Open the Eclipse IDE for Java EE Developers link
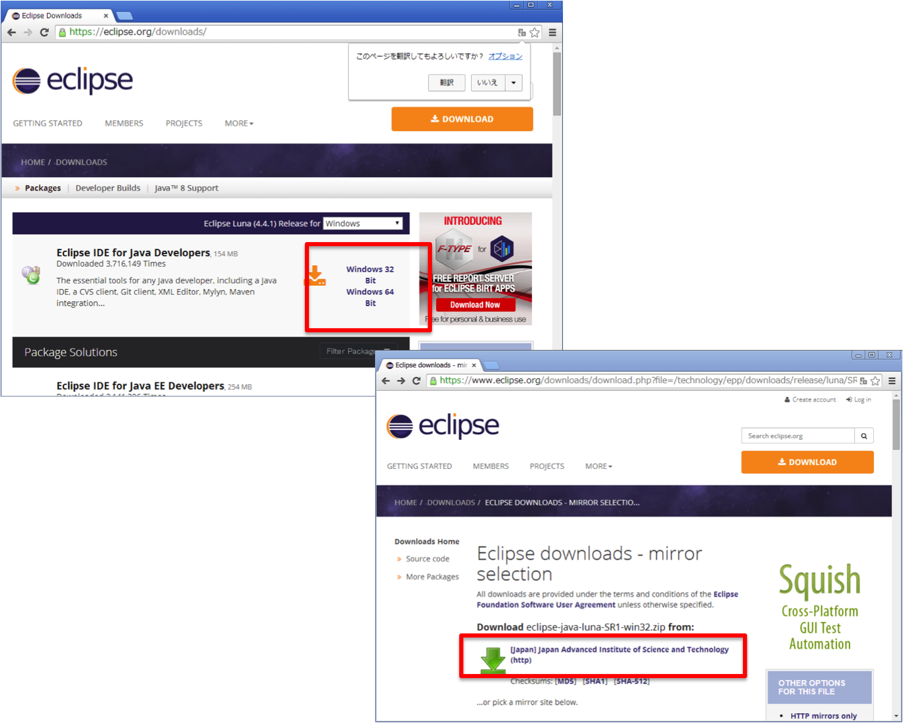Viewport: 903px width, 723px height. 140,386
